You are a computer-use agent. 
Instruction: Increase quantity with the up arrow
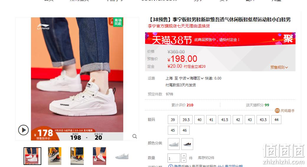pyautogui.click(x=184, y=156)
